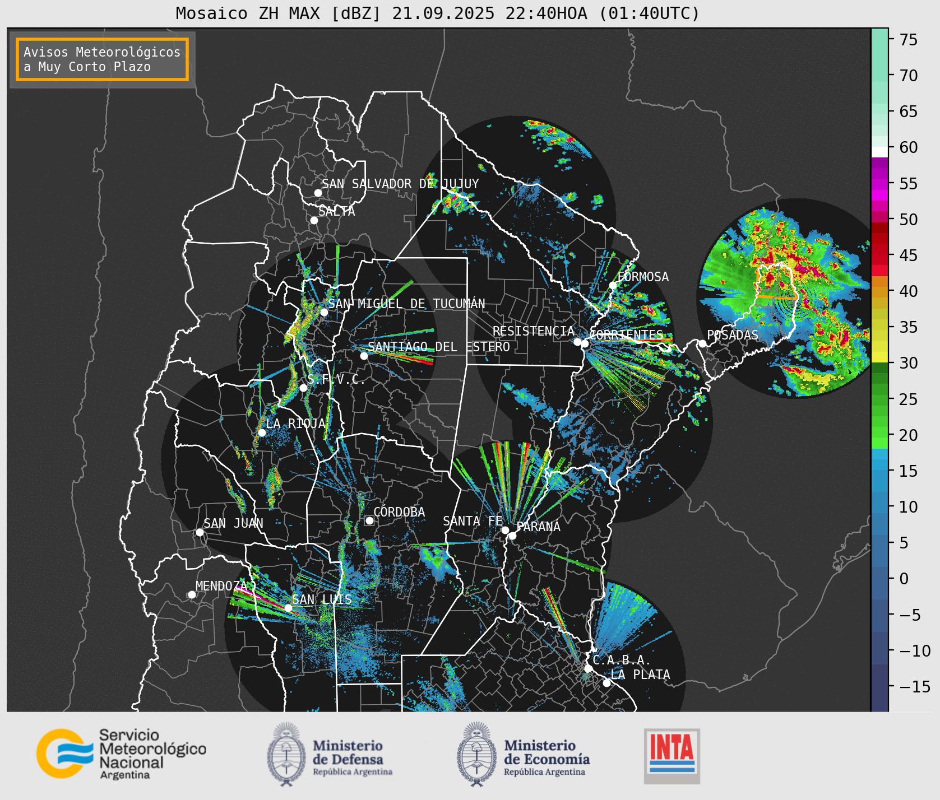Select the −15 value on the dBZ scale
This screenshot has height=800, width=940.
click(915, 687)
